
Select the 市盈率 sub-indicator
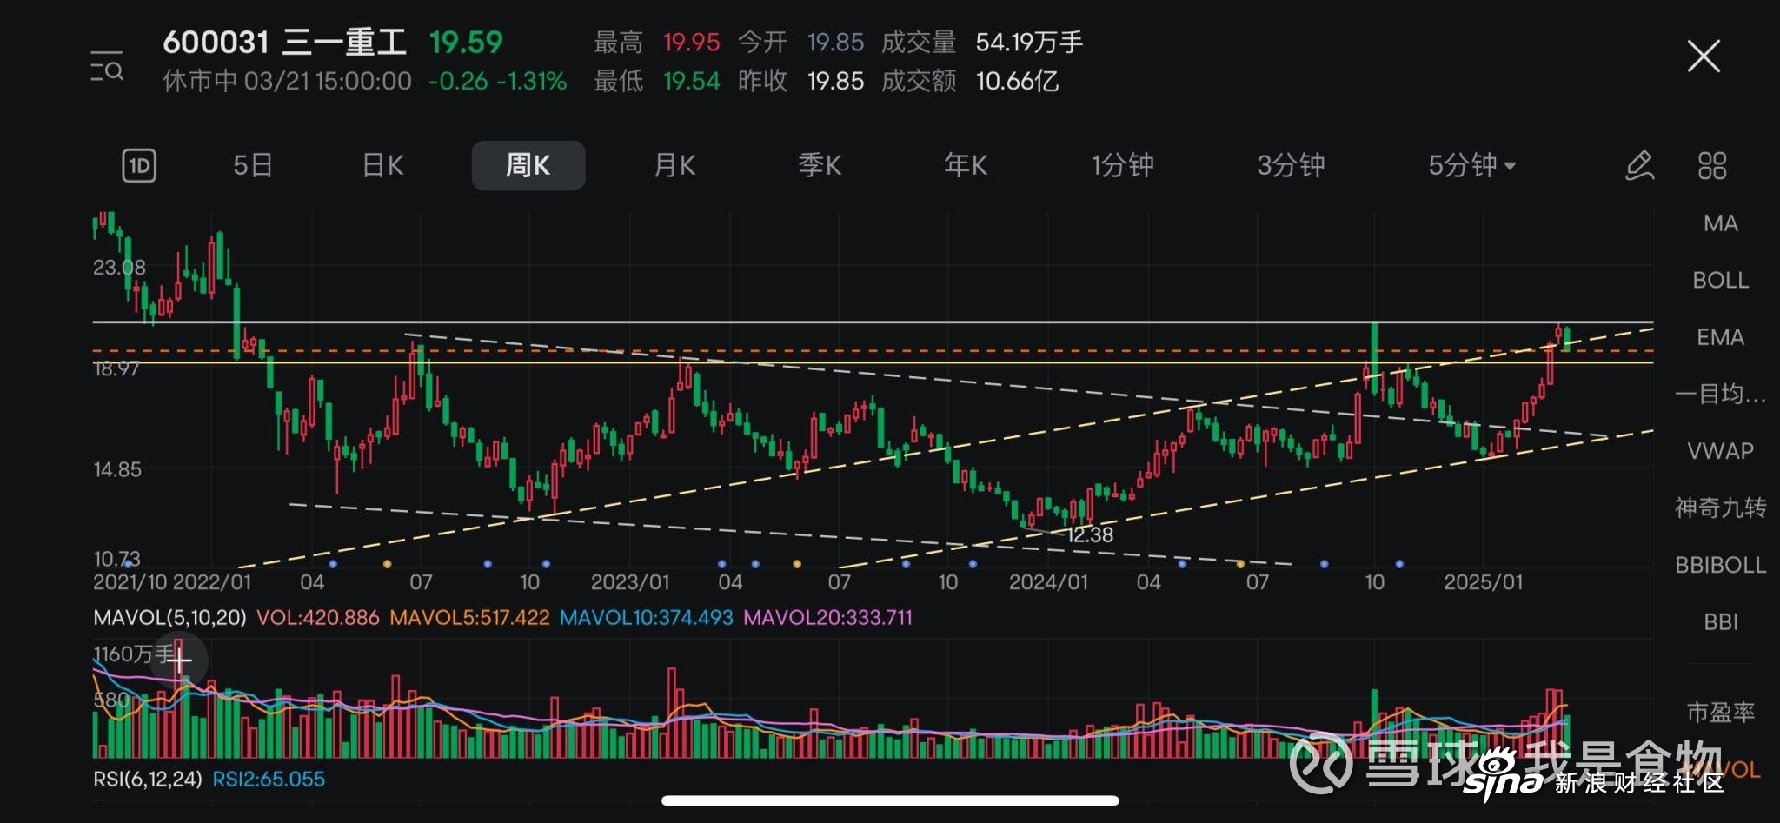click(x=1720, y=712)
